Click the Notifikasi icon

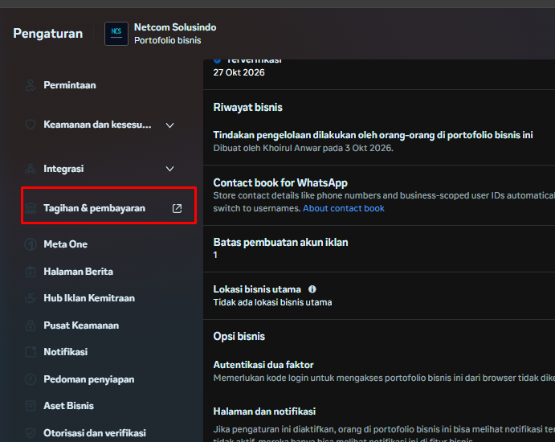[31, 352]
